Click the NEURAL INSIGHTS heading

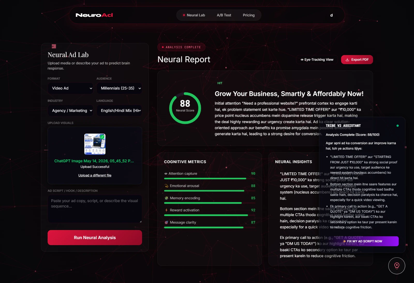293,162
